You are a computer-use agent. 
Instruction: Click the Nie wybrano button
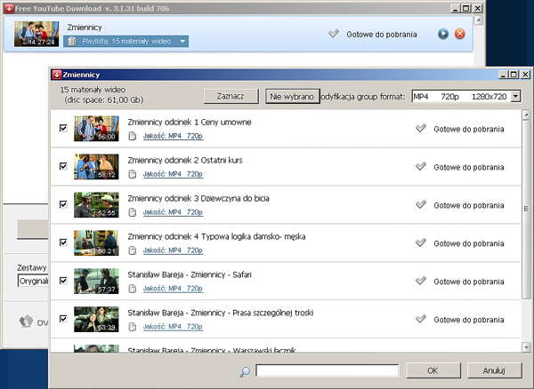[292, 97]
